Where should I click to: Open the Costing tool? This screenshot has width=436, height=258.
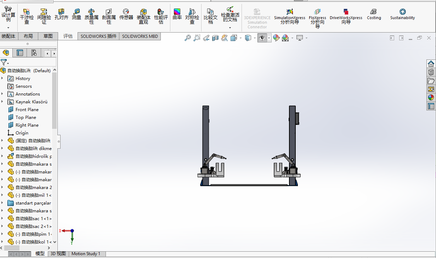(374, 14)
